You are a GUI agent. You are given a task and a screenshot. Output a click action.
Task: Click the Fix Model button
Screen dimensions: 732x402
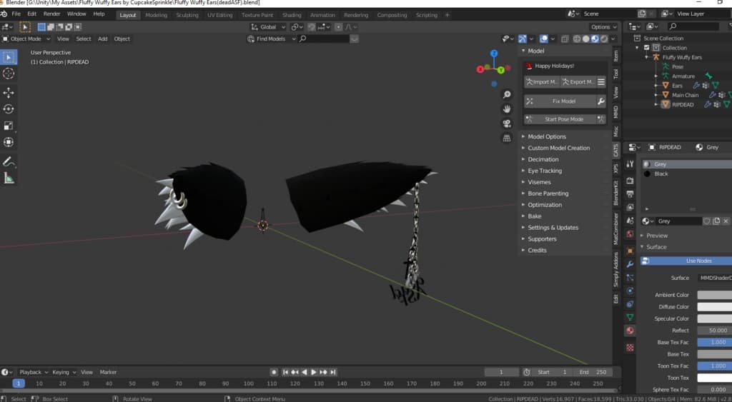563,101
